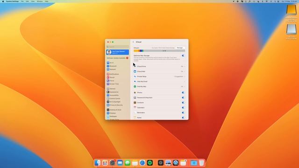The width and height of the screenshot is (299, 168).
Task: Open Mail from the Dock
Action: 120,163
